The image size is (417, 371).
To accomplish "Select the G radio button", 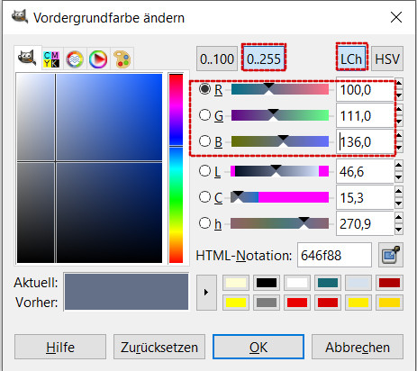I will [x=204, y=115].
